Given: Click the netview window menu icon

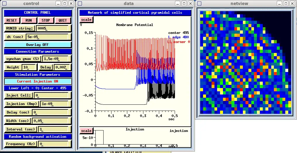Looking at the screenshot, I should click(199, 4).
